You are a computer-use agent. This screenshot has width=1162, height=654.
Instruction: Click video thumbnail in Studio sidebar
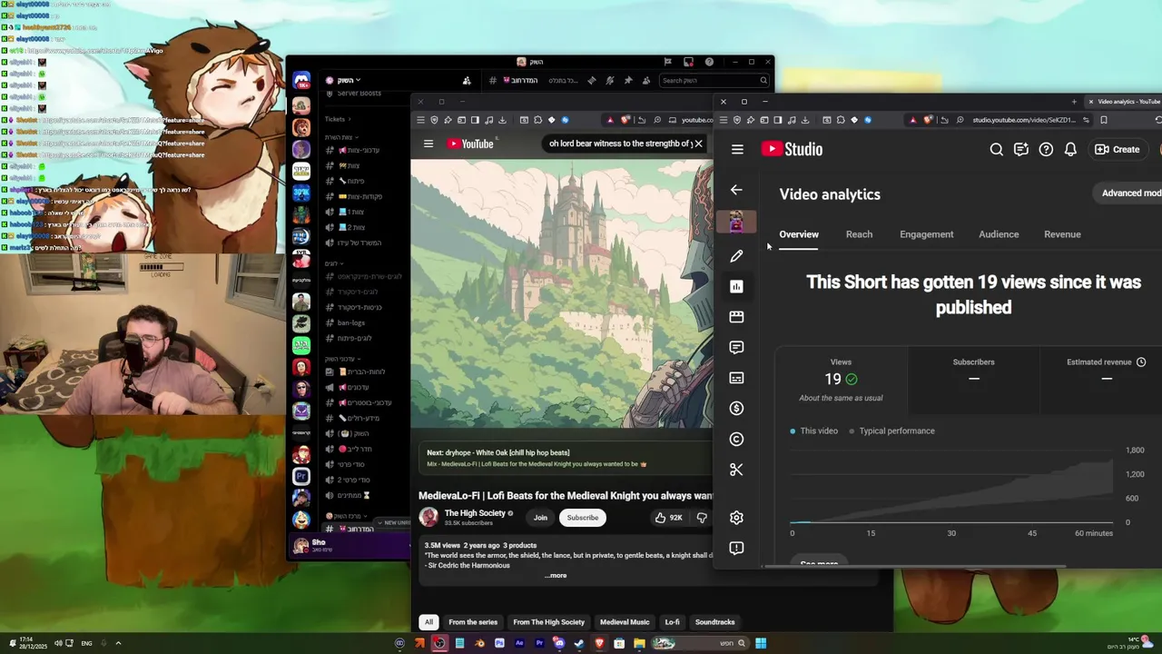click(x=736, y=222)
